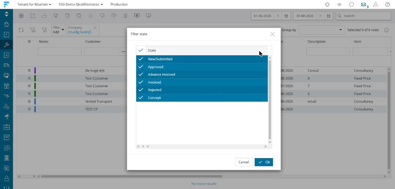Click the application logo icon

7,4
